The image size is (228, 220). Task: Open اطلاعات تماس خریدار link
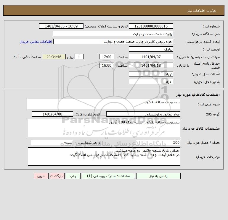[x=36, y=42]
